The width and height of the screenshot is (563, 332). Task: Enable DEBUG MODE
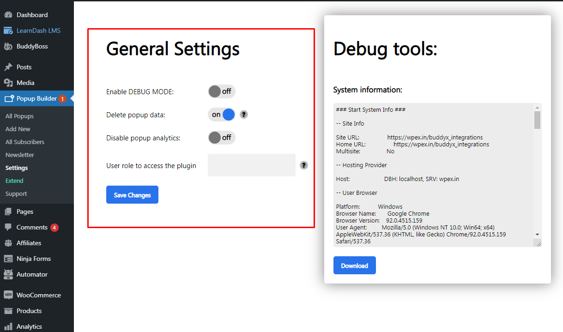point(222,91)
